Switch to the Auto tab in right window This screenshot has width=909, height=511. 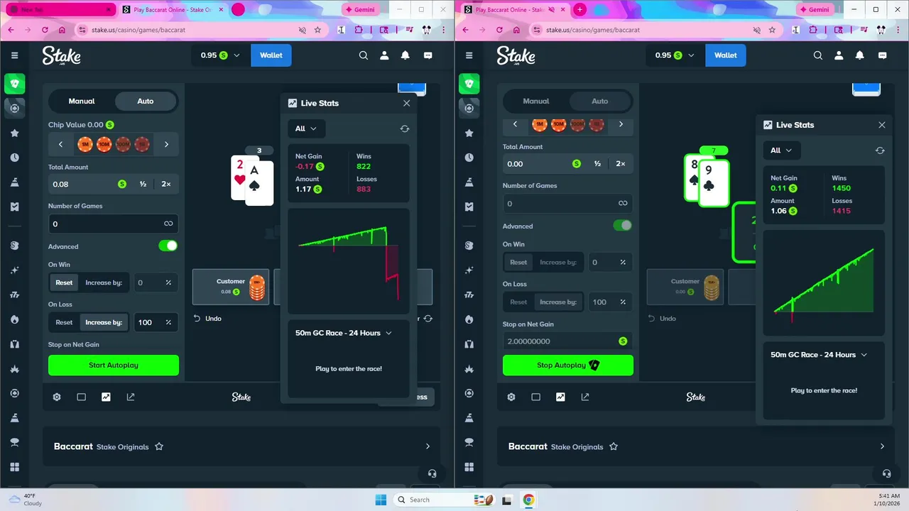coord(600,101)
